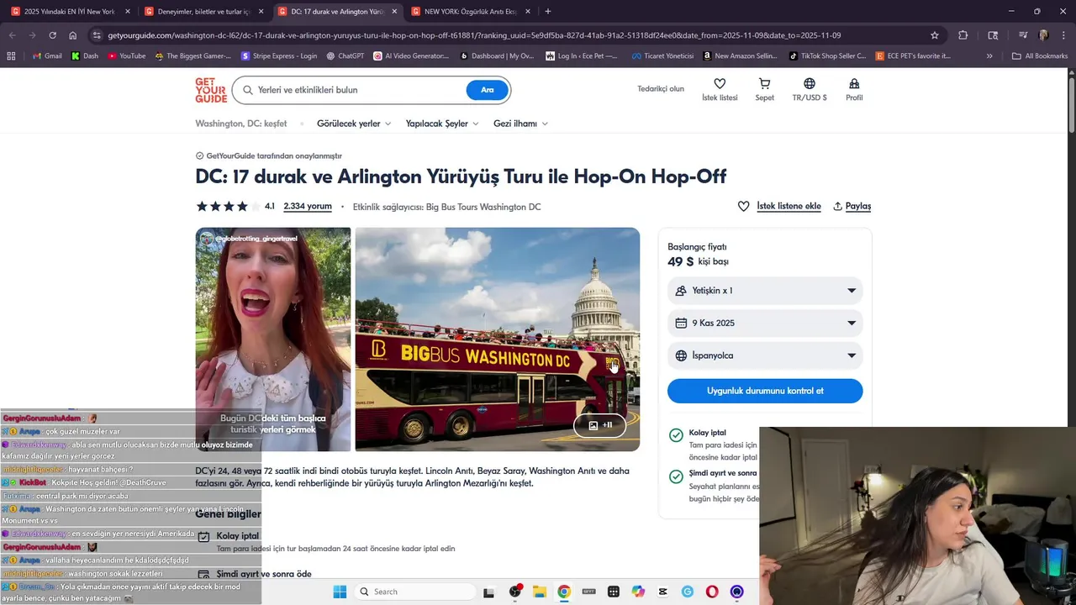Switch to 2025 Yılındaki EN İYİ New York tab
The width and height of the screenshot is (1076, 605).
coord(69,12)
